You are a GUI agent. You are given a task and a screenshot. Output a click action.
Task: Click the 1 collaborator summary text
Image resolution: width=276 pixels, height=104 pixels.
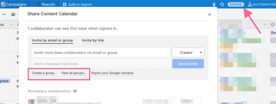click(x=72, y=29)
